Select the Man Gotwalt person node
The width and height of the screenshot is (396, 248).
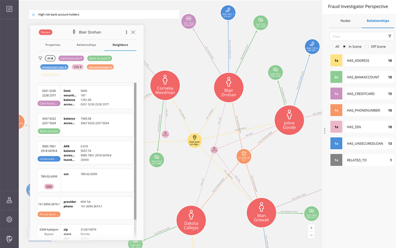click(x=261, y=213)
